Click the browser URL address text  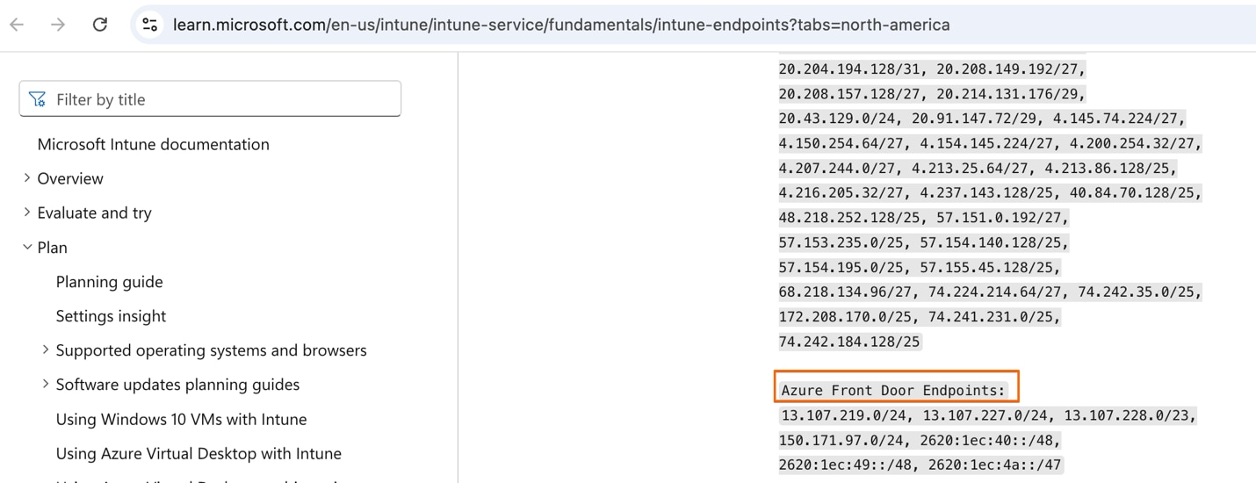pyautogui.click(x=560, y=25)
